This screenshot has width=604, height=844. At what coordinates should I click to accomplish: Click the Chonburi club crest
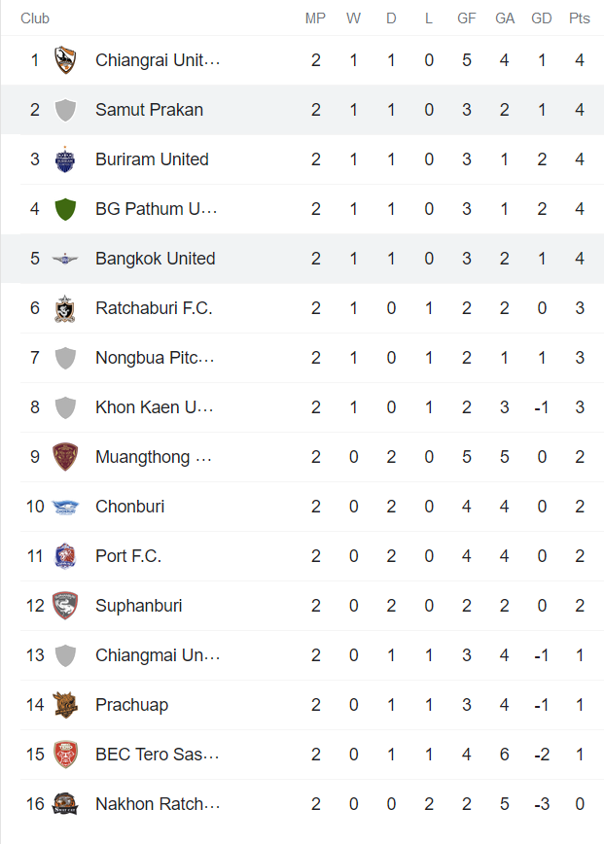(x=65, y=507)
